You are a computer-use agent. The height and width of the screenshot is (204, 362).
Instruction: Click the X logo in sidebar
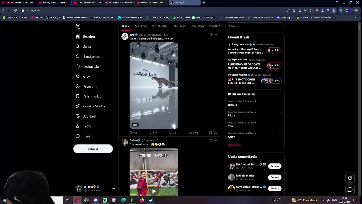click(78, 27)
